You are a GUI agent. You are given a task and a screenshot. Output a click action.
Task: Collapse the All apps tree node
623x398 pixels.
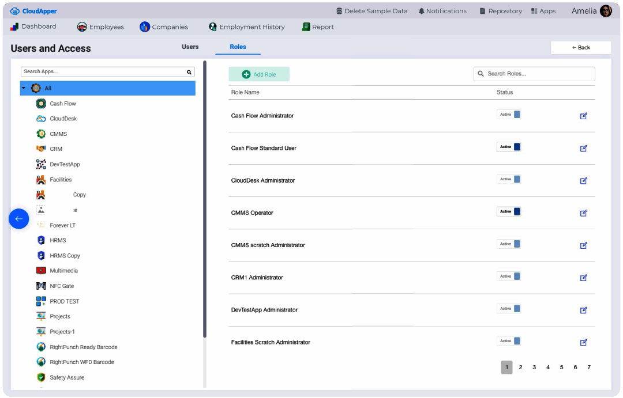coord(24,88)
